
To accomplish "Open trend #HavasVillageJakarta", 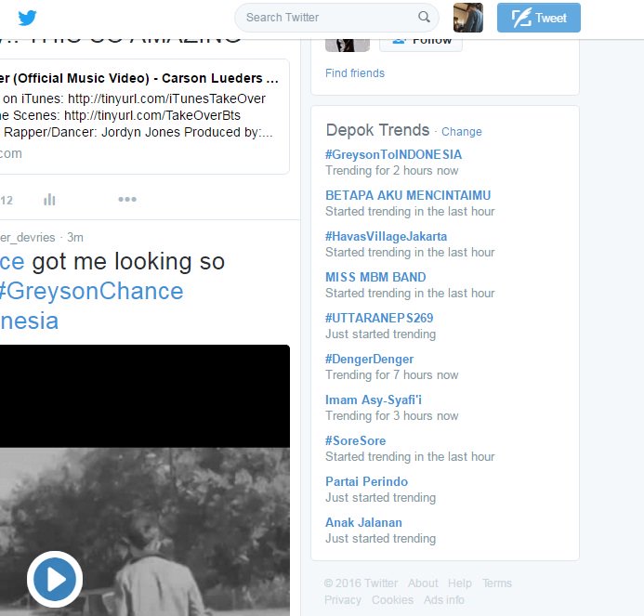I will click(386, 236).
